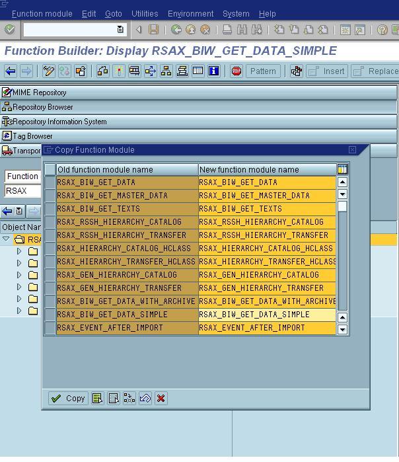Click the RSAX_BIW_GET_DATA_SIMPLE new name field

coord(267,315)
